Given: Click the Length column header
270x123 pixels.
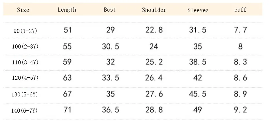Looking at the screenshot, I should (x=67, y=10).
